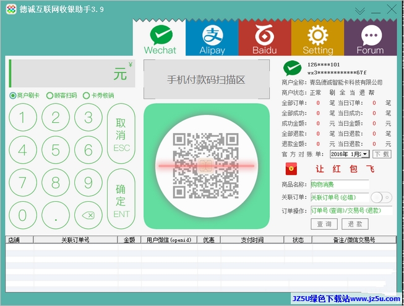Image resolution: width=404 pixels, height=306 pixels.
Task: Tap keypad digit 3
Action: pyautogui.click(x=88, y=117)
